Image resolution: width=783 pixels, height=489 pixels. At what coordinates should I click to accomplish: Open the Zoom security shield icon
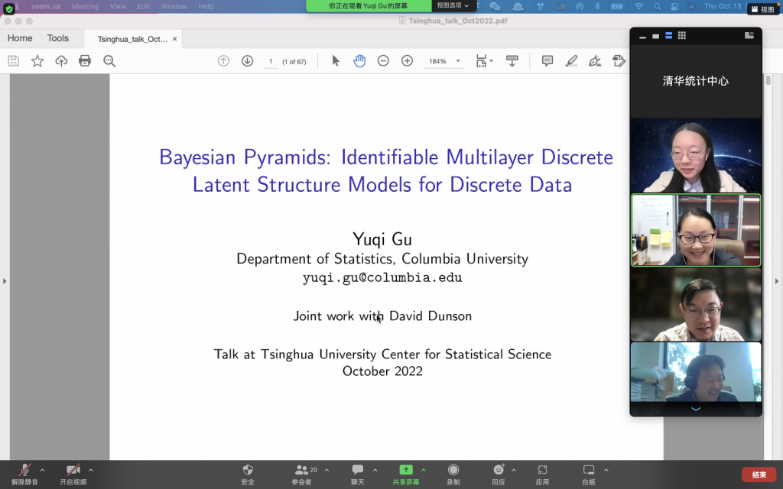[248, 474]
